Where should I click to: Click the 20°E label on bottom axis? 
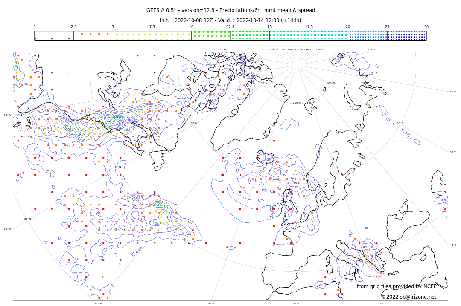point(383,303)
